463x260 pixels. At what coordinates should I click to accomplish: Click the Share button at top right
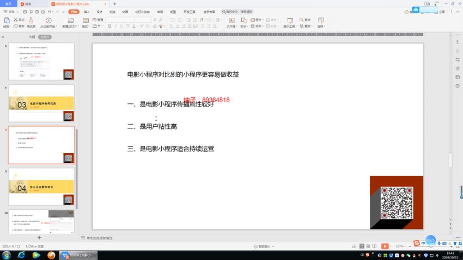tap(442, 12)
